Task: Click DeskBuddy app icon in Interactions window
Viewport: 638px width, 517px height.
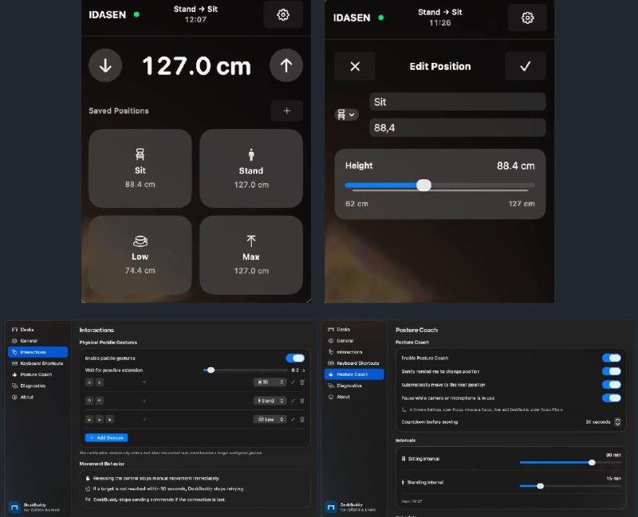Action: point(14,507)
